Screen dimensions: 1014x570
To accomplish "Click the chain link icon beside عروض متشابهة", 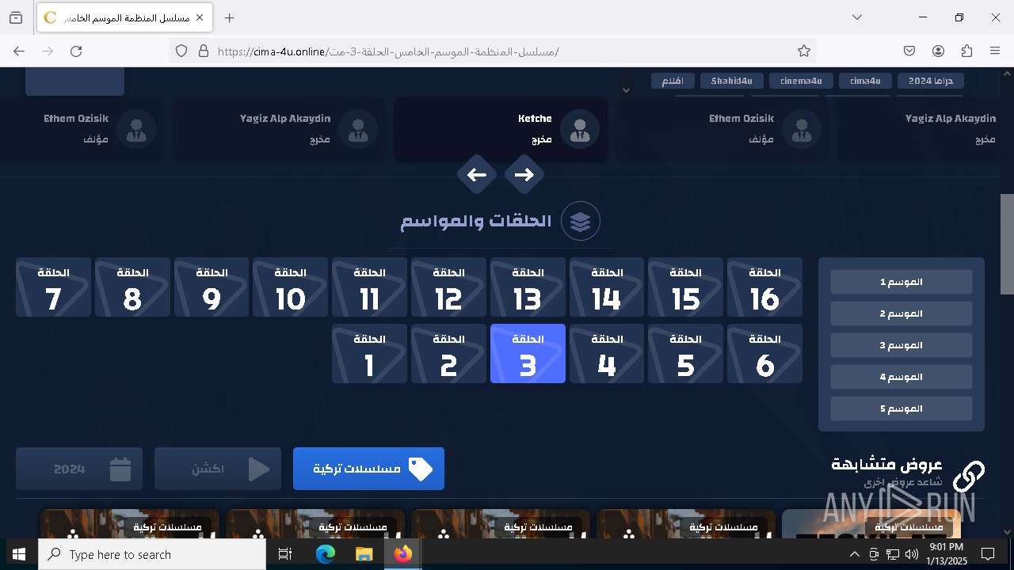I will [968, 476].
